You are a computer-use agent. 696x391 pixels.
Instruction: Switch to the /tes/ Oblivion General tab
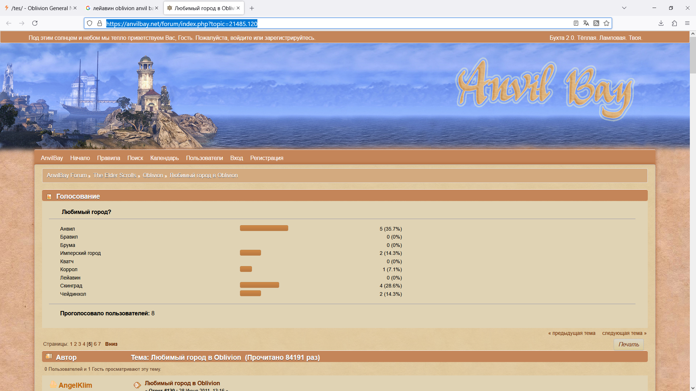[40, 8]
